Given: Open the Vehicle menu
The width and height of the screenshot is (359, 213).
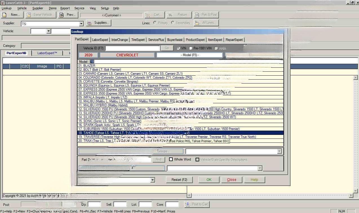Looking at the screenshot, I should (x=22, y=8).
